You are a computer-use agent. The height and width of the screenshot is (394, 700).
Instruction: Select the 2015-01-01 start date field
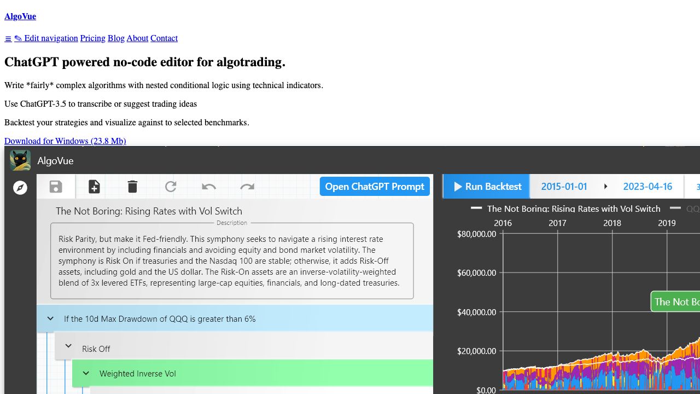(x=564, y=187)
